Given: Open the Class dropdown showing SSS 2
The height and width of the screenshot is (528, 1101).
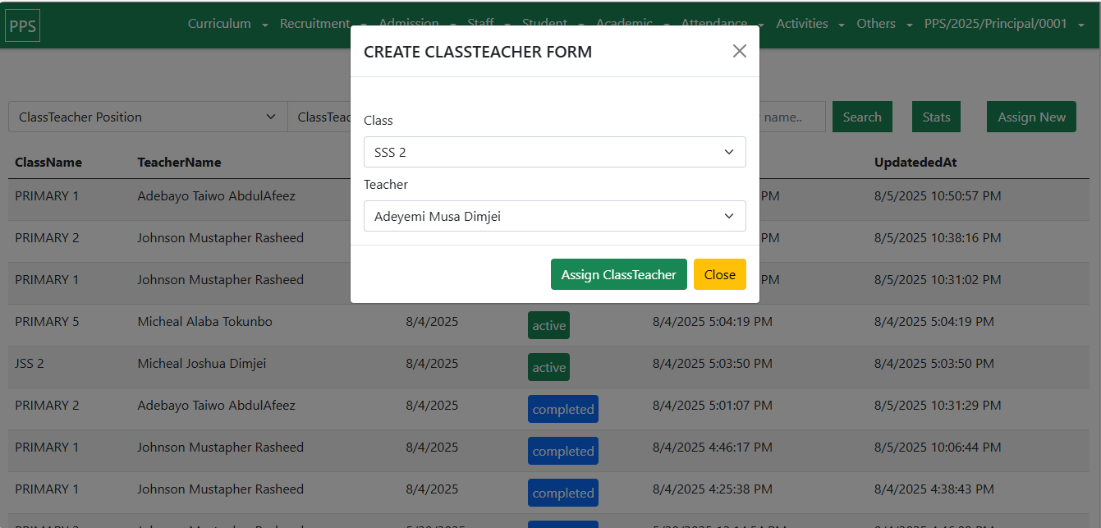Looking at the screenshot, I should (554, 152).
